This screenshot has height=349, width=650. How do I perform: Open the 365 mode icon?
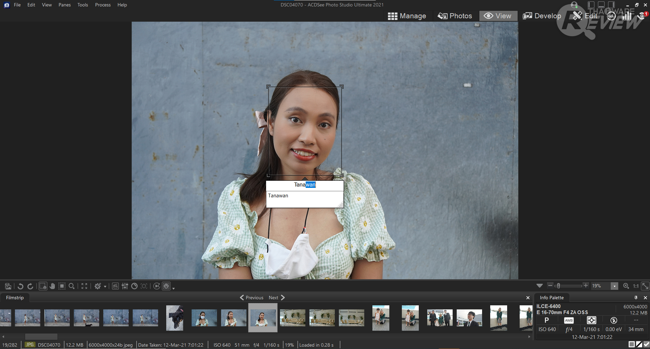(x=610, y=16)
